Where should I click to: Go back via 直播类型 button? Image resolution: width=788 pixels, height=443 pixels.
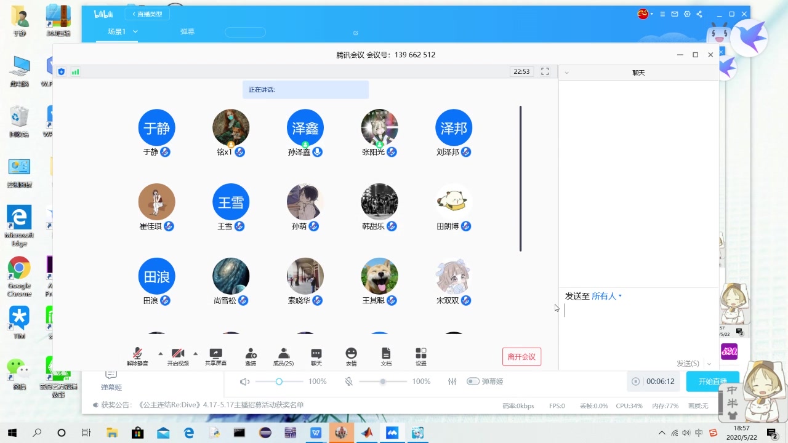tap(147, 14)
